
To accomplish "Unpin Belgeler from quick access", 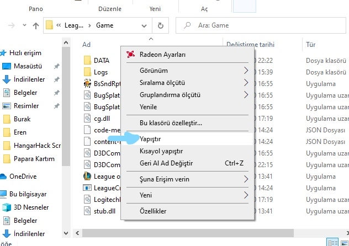I will point(57,93).
